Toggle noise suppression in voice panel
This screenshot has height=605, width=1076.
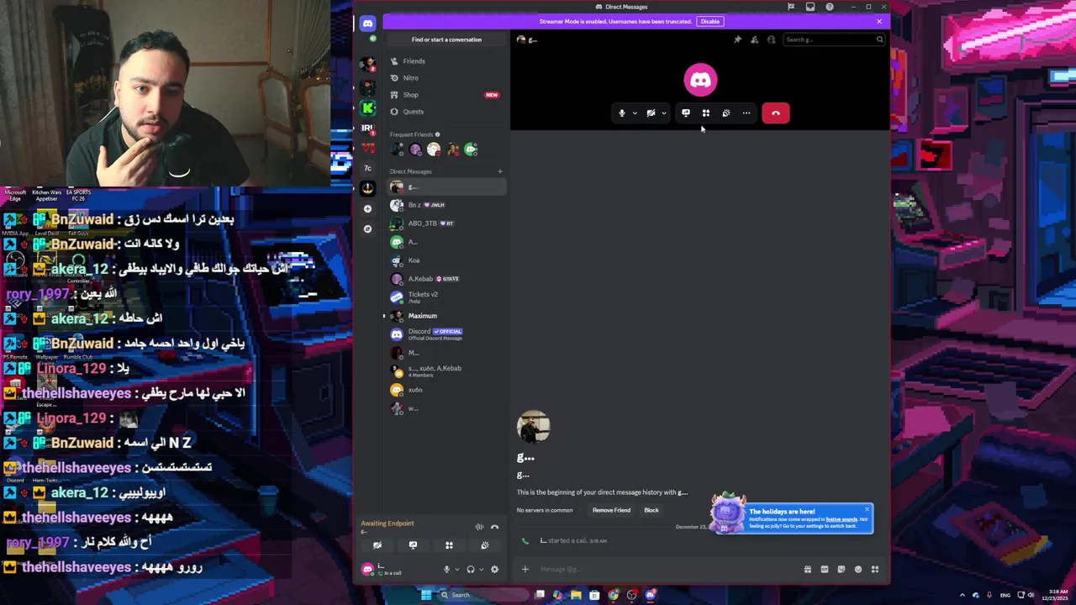tap(479, 527)
